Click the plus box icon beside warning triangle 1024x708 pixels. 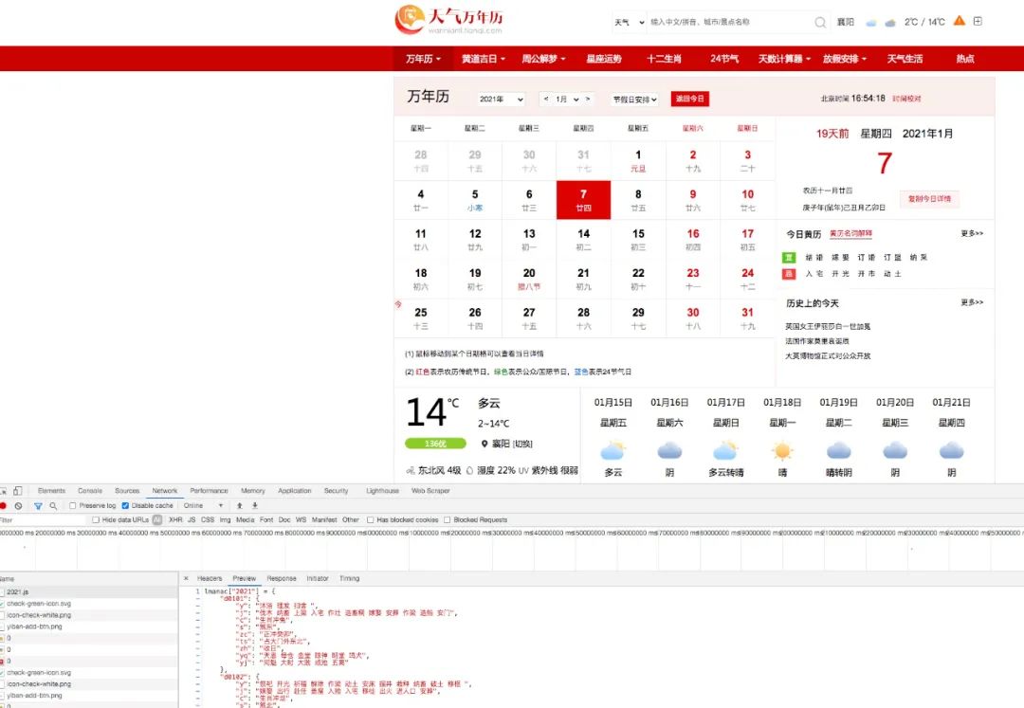pyautogui.click(x=978, y=21)
